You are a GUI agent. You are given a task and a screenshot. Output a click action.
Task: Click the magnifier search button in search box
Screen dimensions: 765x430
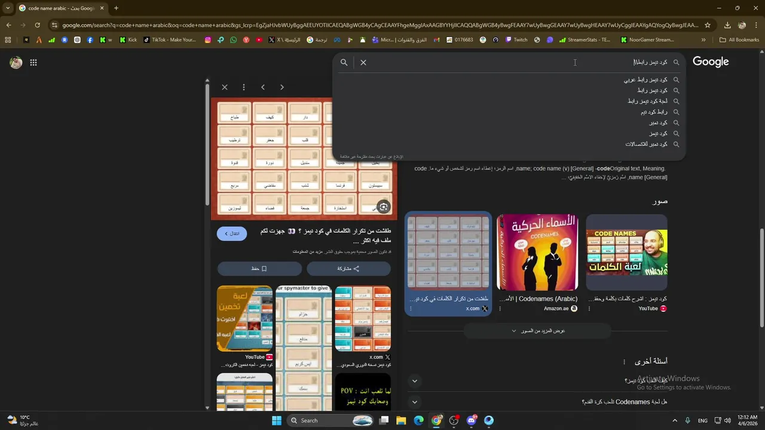pos(344,62)
